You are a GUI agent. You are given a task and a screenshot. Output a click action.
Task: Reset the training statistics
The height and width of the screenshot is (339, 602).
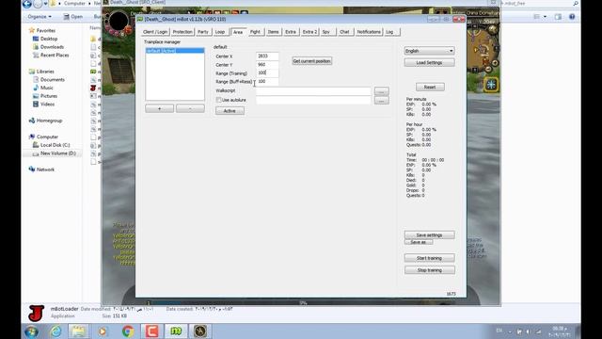(430, 88)
